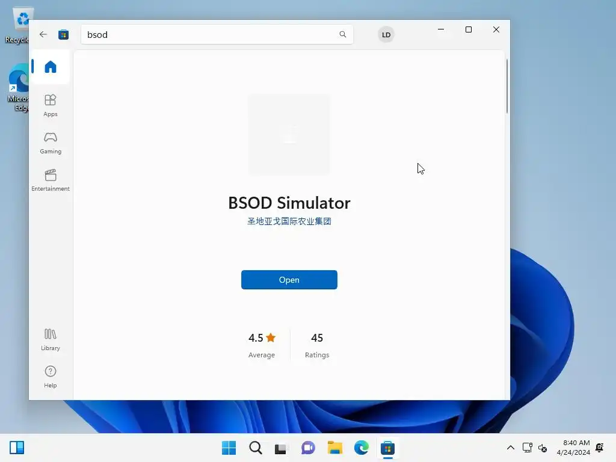This screenshot has width=616, height=462.
Task: Go to the Home tab in sidebar
Action: tap(51, 67)
